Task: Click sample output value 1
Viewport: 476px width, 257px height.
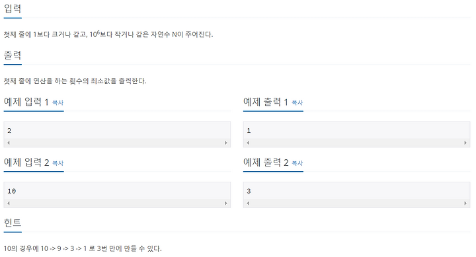Action: tap(249, 131)
